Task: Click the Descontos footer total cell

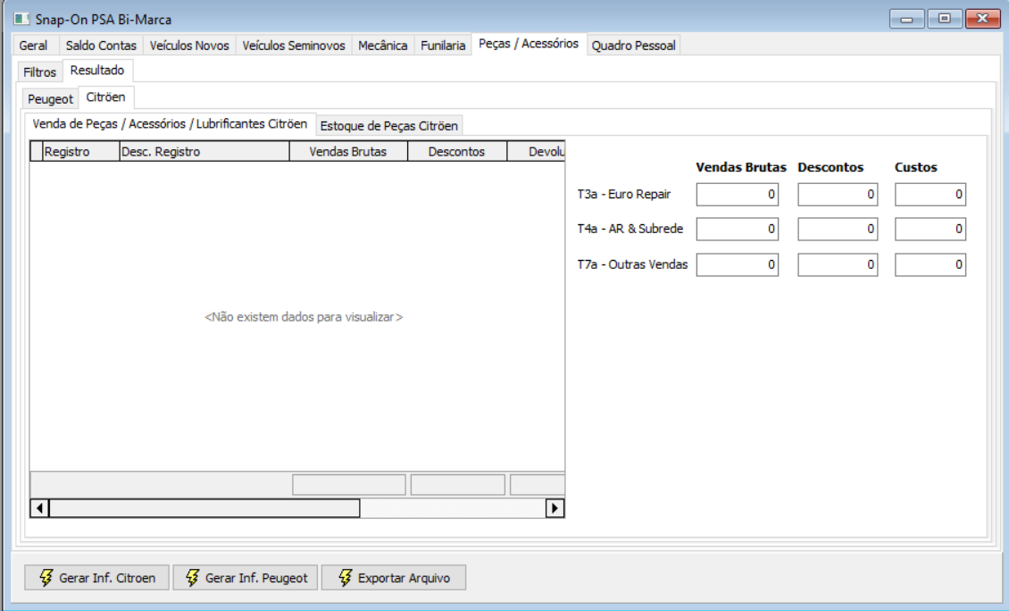Action: point(457,485)
